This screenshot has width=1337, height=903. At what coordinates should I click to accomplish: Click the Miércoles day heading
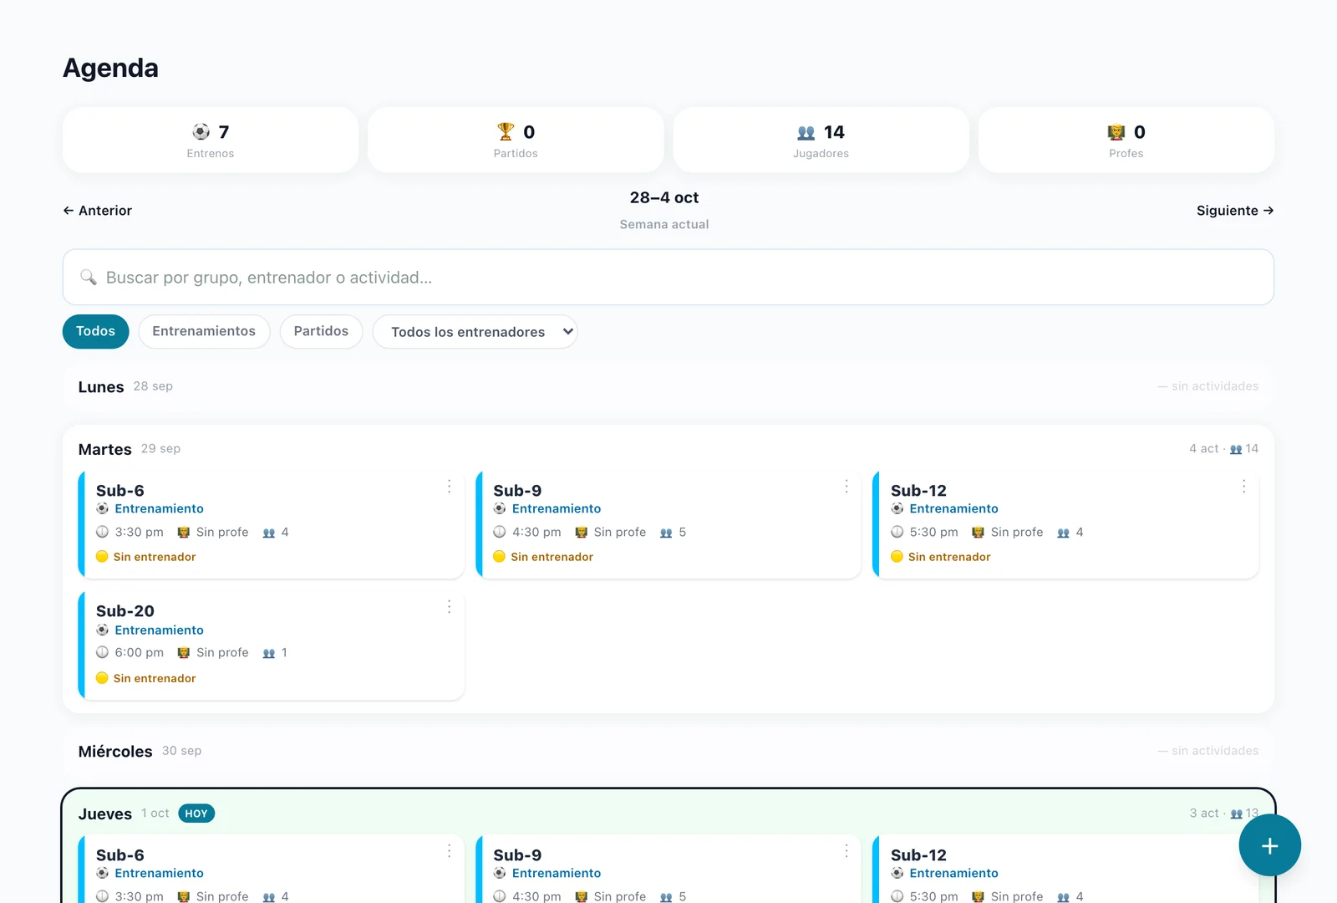pyautogui.click(x=115, y=752)
